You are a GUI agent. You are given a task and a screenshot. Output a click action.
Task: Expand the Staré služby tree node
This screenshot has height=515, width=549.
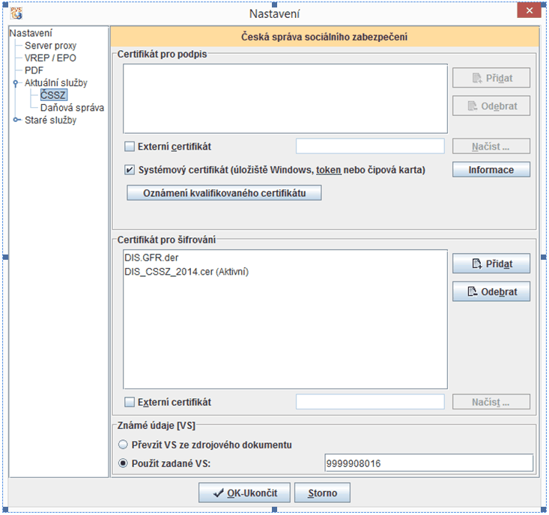[15, 120]
